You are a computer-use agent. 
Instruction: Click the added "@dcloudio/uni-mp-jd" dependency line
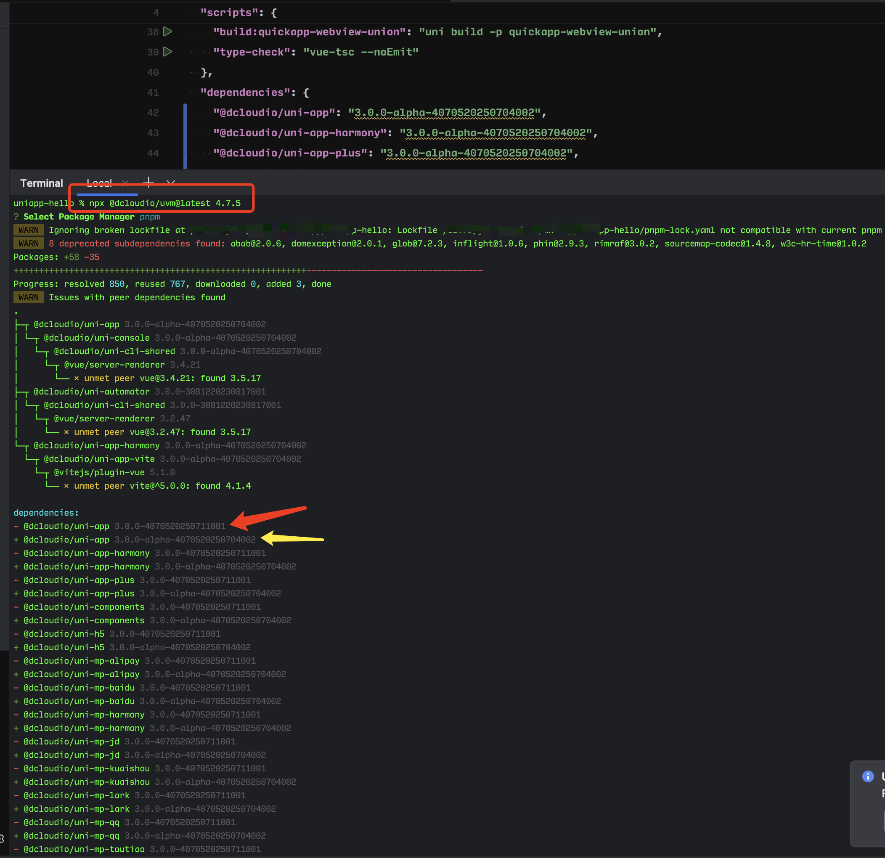tap(140, 755)
